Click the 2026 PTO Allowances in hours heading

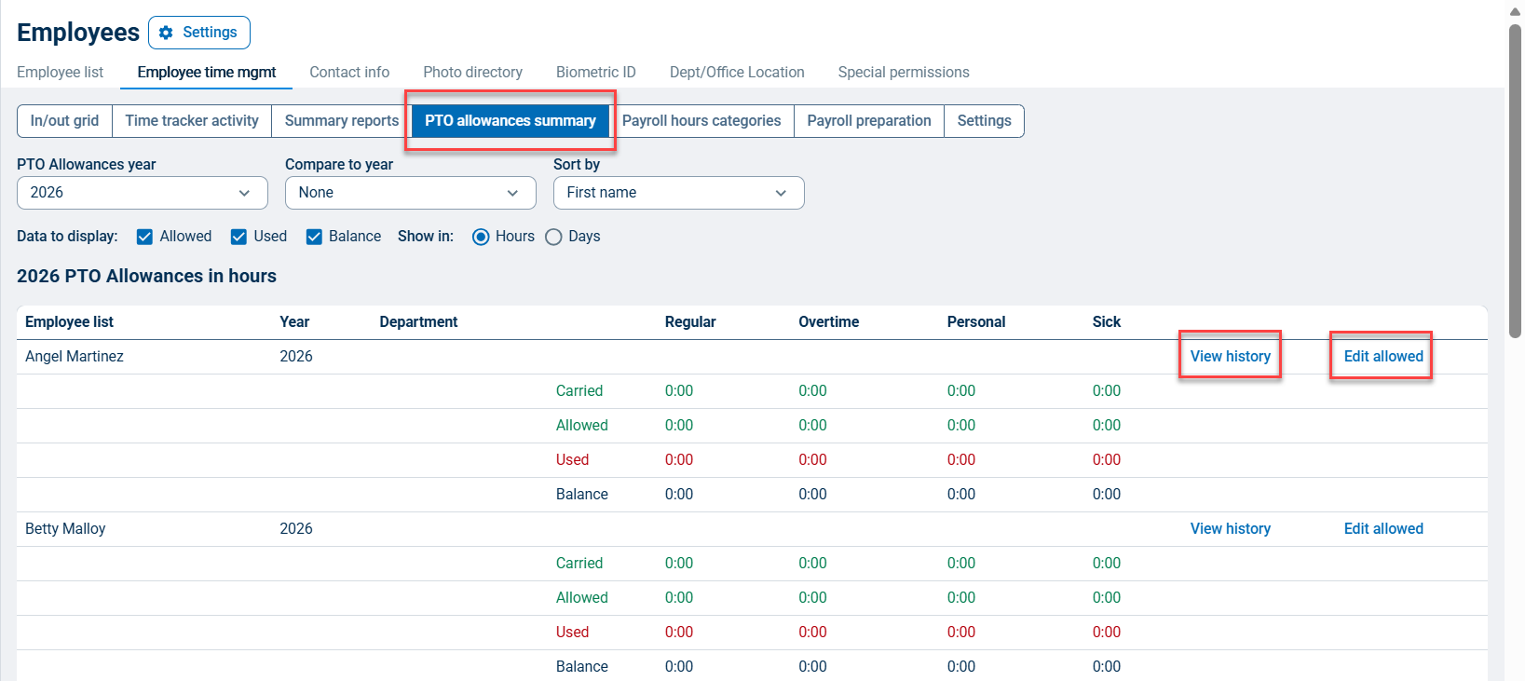click(x=146, y=276)
